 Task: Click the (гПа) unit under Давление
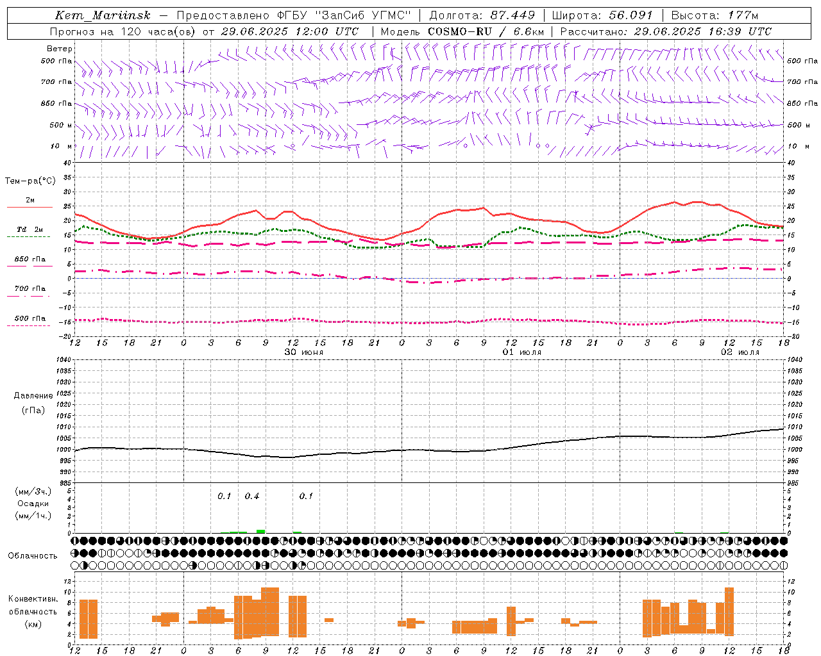coord(33,411)
